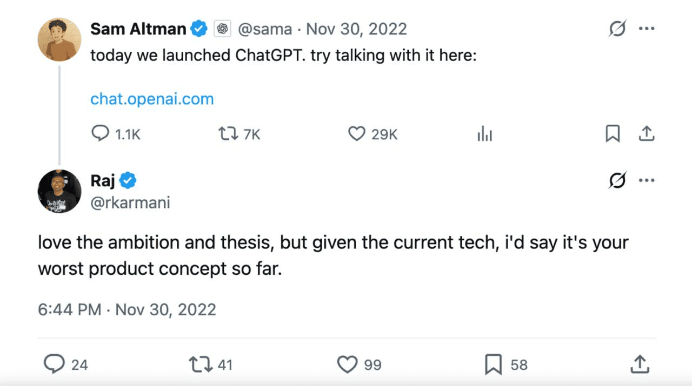Bookmark Raj's reply with 58 bookmarks
Screen dimensions: 692x386
493,364
